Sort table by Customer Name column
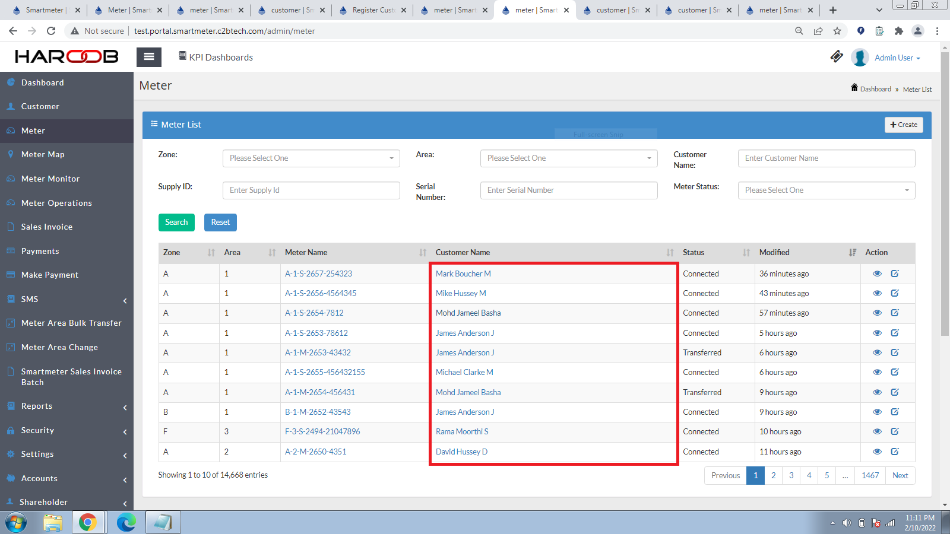Screen dimensions: 950x534 554,253
